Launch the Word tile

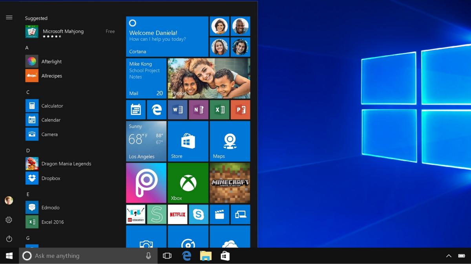click(177, 110)
